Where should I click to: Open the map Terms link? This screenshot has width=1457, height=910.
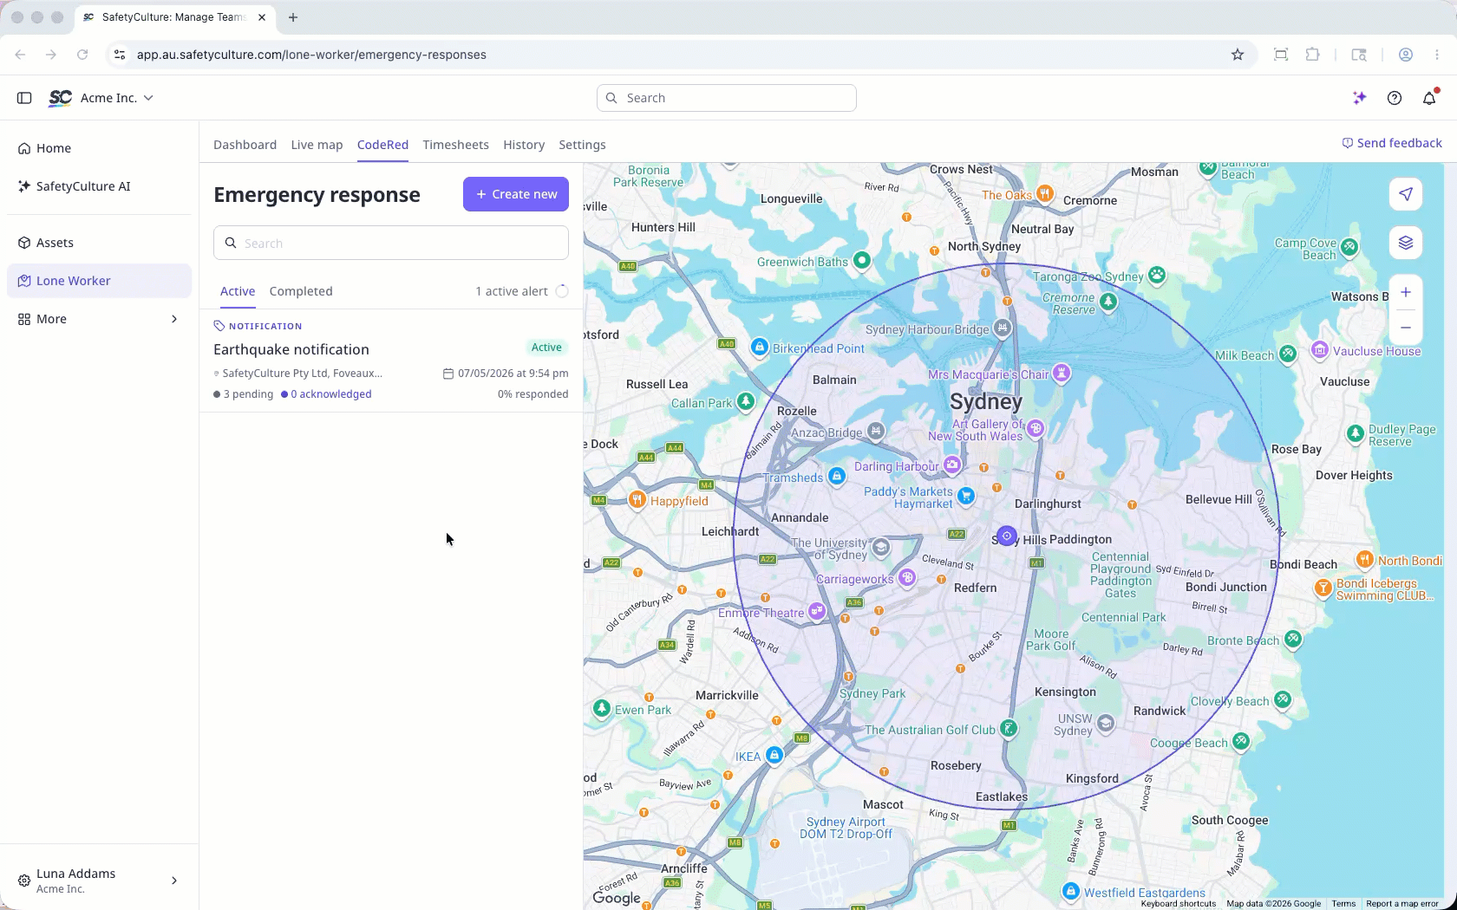click(x=1343, y=904)
